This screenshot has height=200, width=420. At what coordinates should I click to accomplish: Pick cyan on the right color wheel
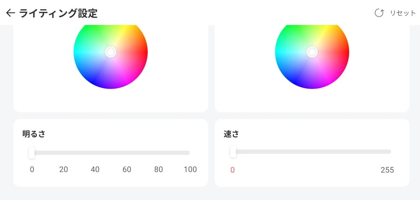(x=282, y=52)
